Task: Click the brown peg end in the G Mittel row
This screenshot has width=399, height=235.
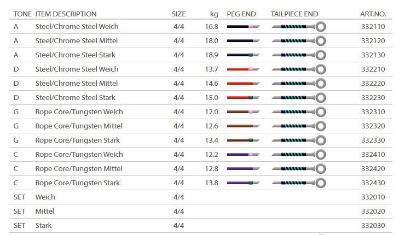Action: 242,126
